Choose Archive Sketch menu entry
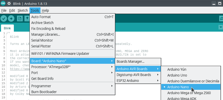The image size is (223, 100). [x=72, y=23]
